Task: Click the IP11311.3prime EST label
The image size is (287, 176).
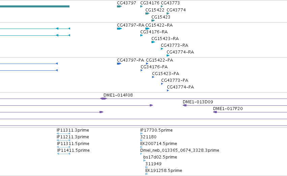Action: pyautogui.click(x=73, y=130)
